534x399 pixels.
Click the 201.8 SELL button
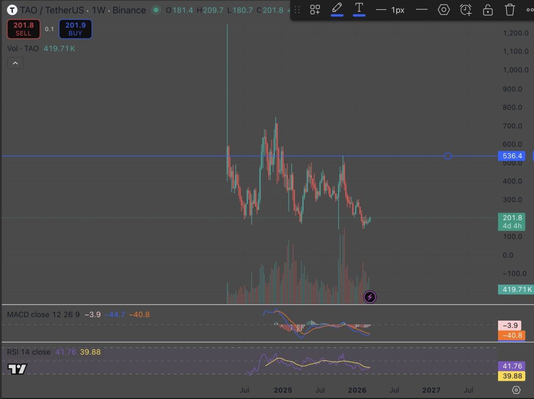pos(23,29)
